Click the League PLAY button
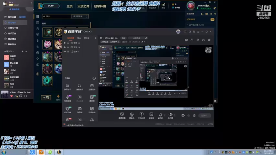 click(x=51, y=6)
